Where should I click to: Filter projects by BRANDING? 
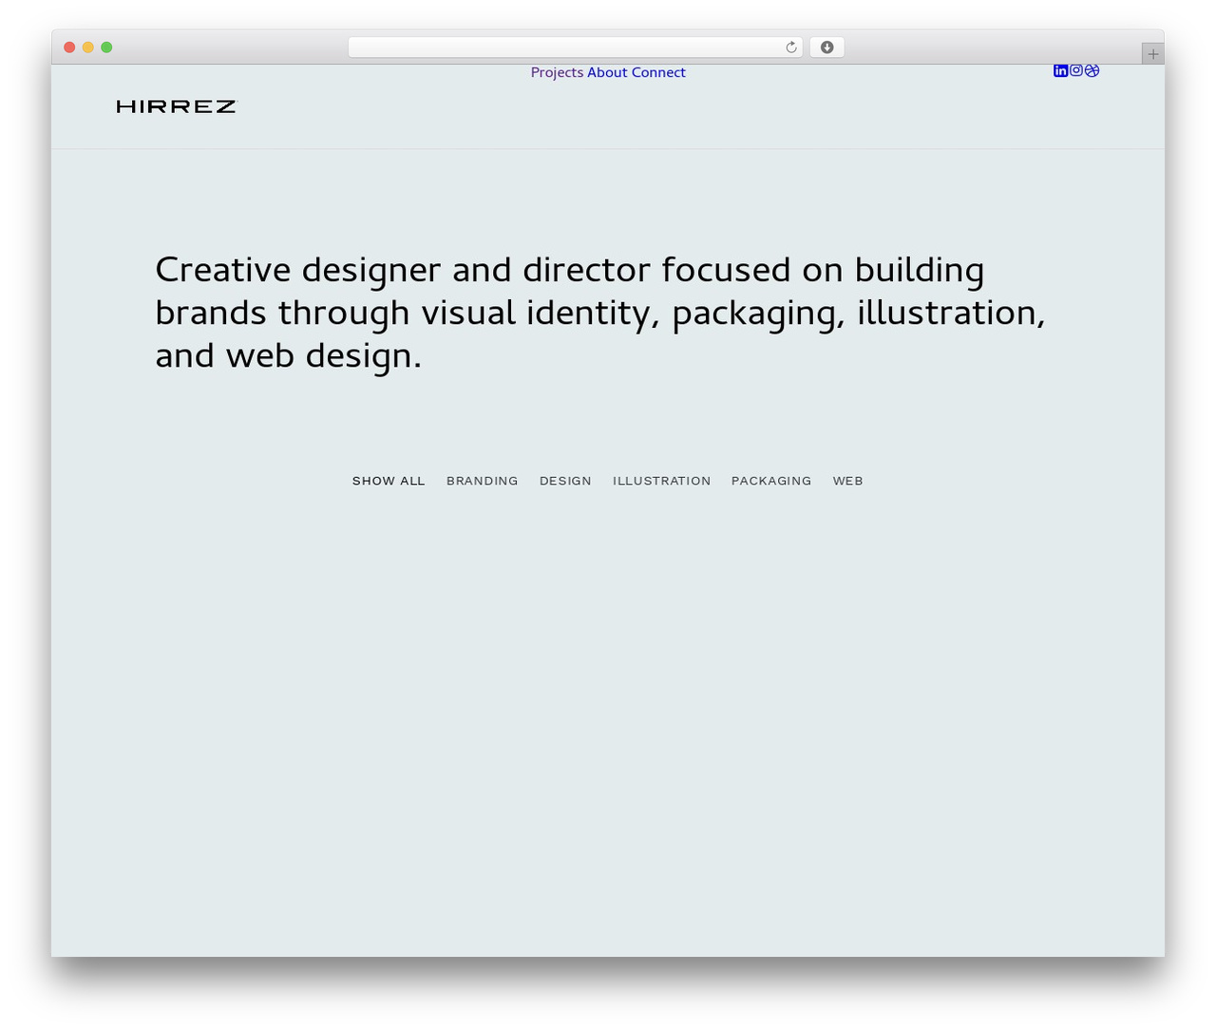(483, 481)
